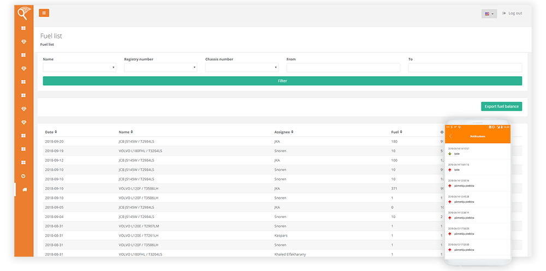Tap red arrow of the 12:38:14 notification
Viewport: 546px width, 271px height.
coord(449,218)
